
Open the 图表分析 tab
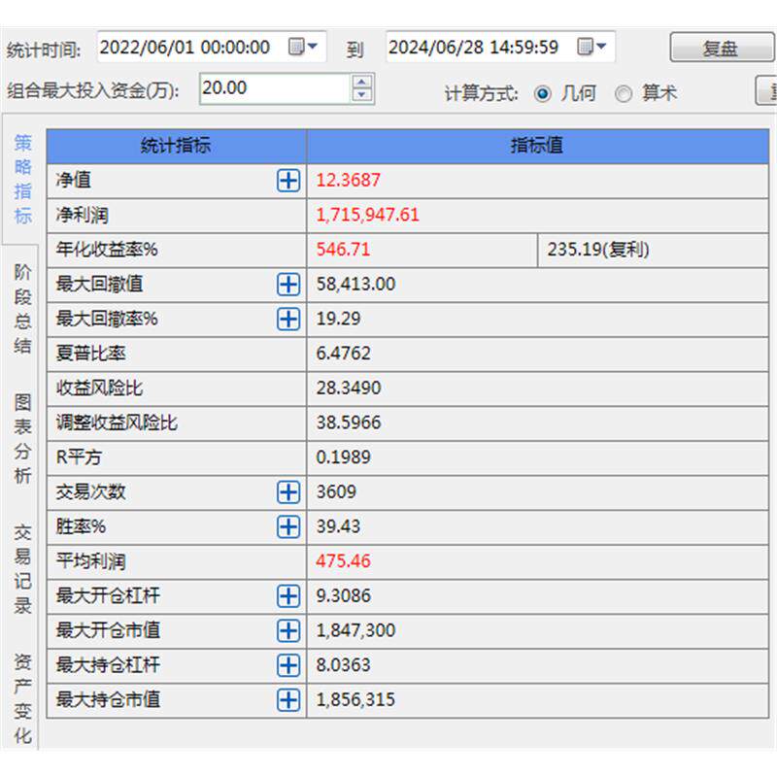[x=22, y=439]
